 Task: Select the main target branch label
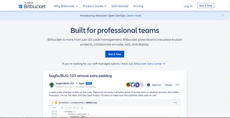(x=81, y=84)
